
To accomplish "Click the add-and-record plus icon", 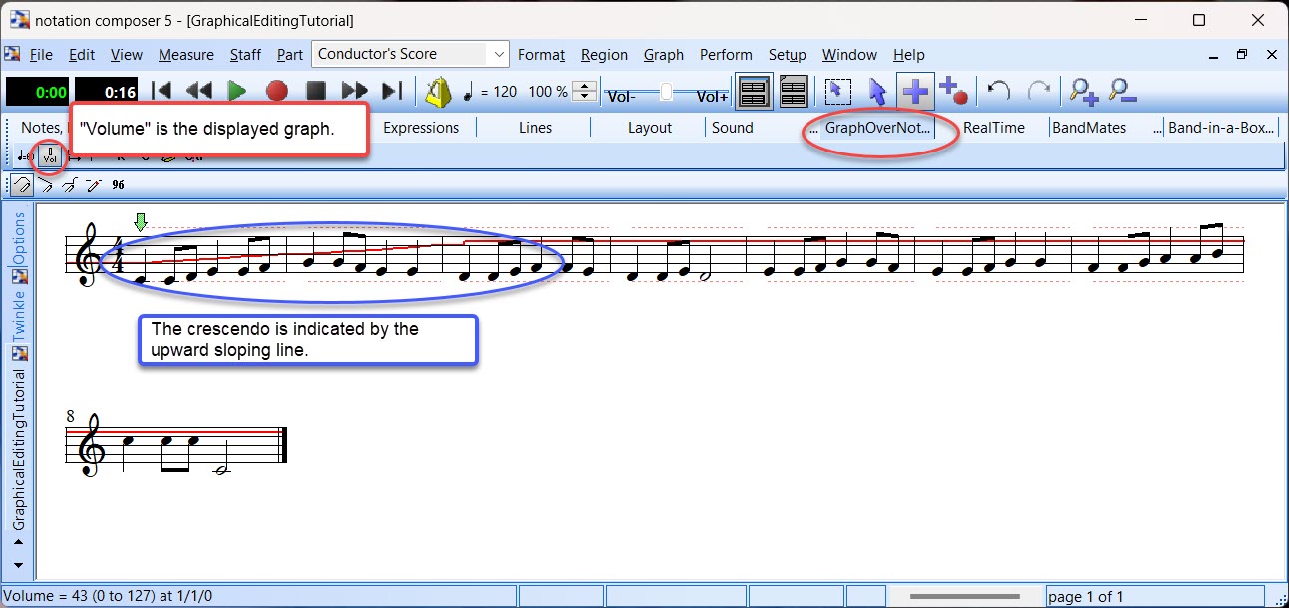I will 953,92.
